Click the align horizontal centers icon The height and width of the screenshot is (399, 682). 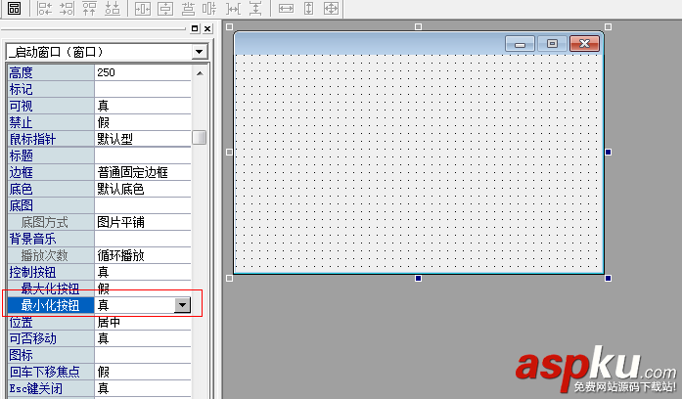coord(188,8)
